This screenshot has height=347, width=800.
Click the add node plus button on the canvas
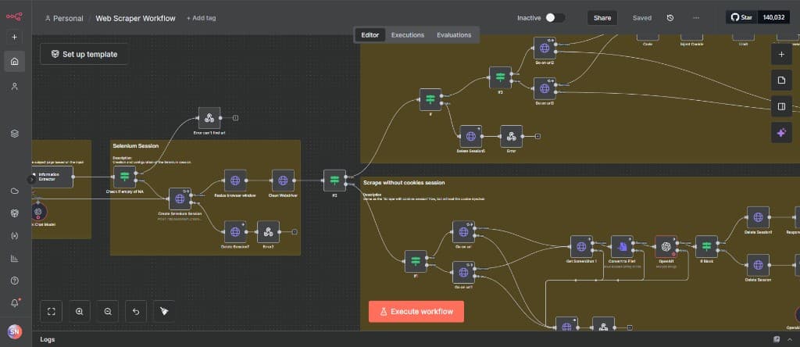click(x=781, y=54)
